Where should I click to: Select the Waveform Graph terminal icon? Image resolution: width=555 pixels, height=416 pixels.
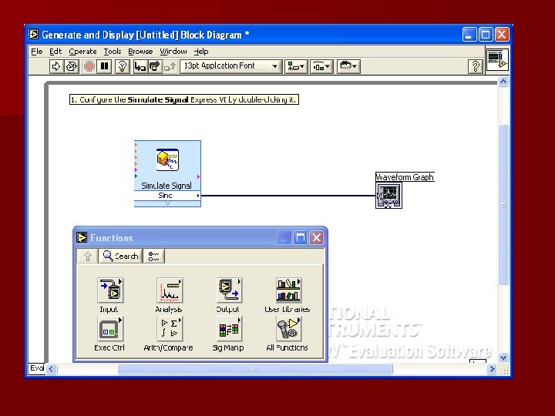(388, 195)
